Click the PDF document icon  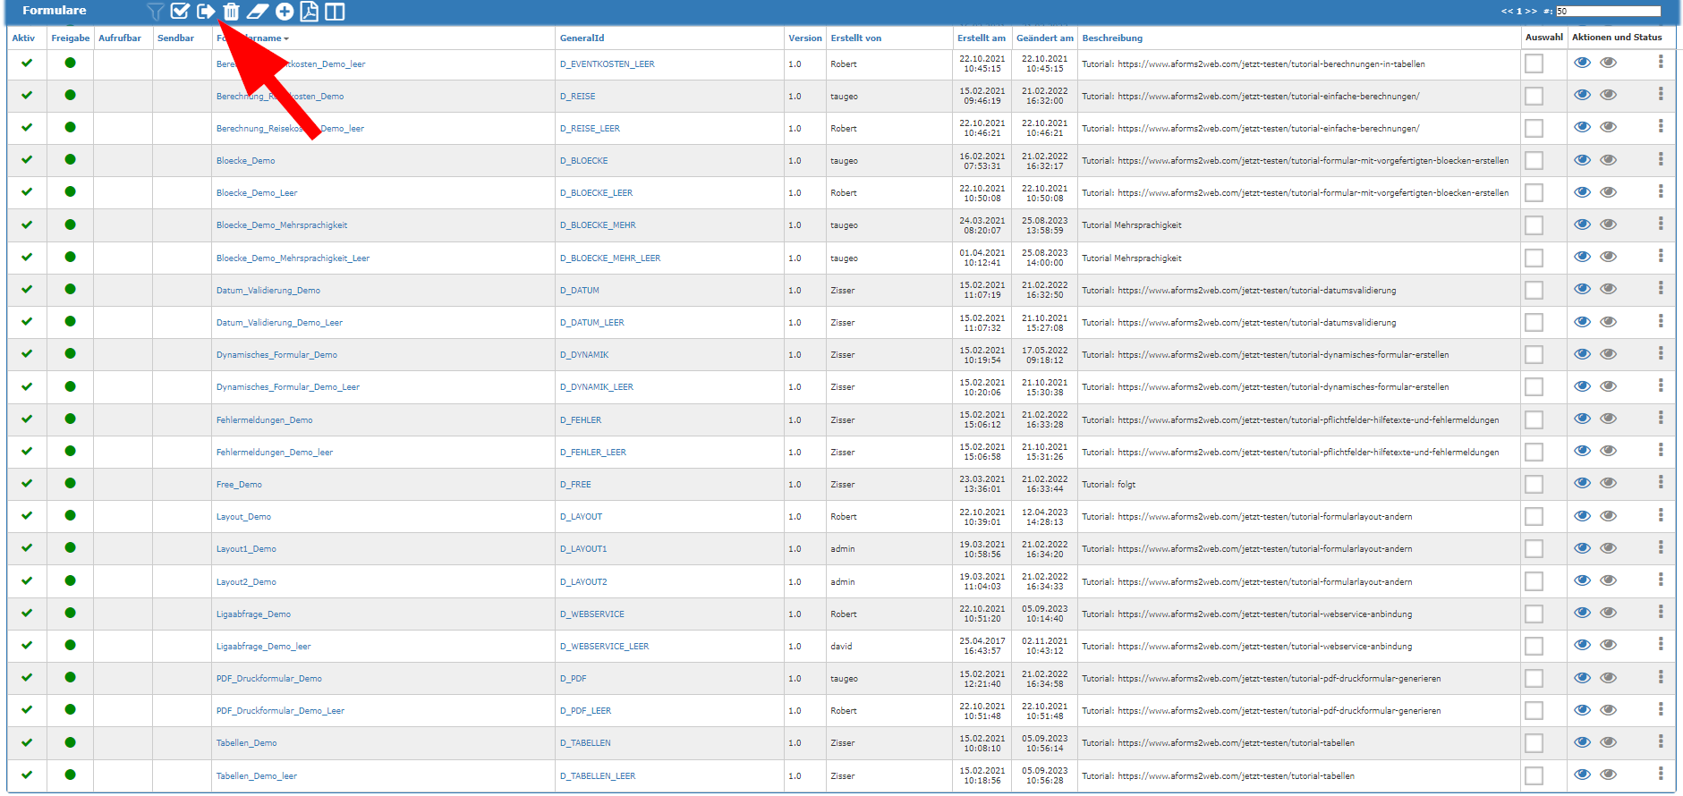tap(309, 12)
